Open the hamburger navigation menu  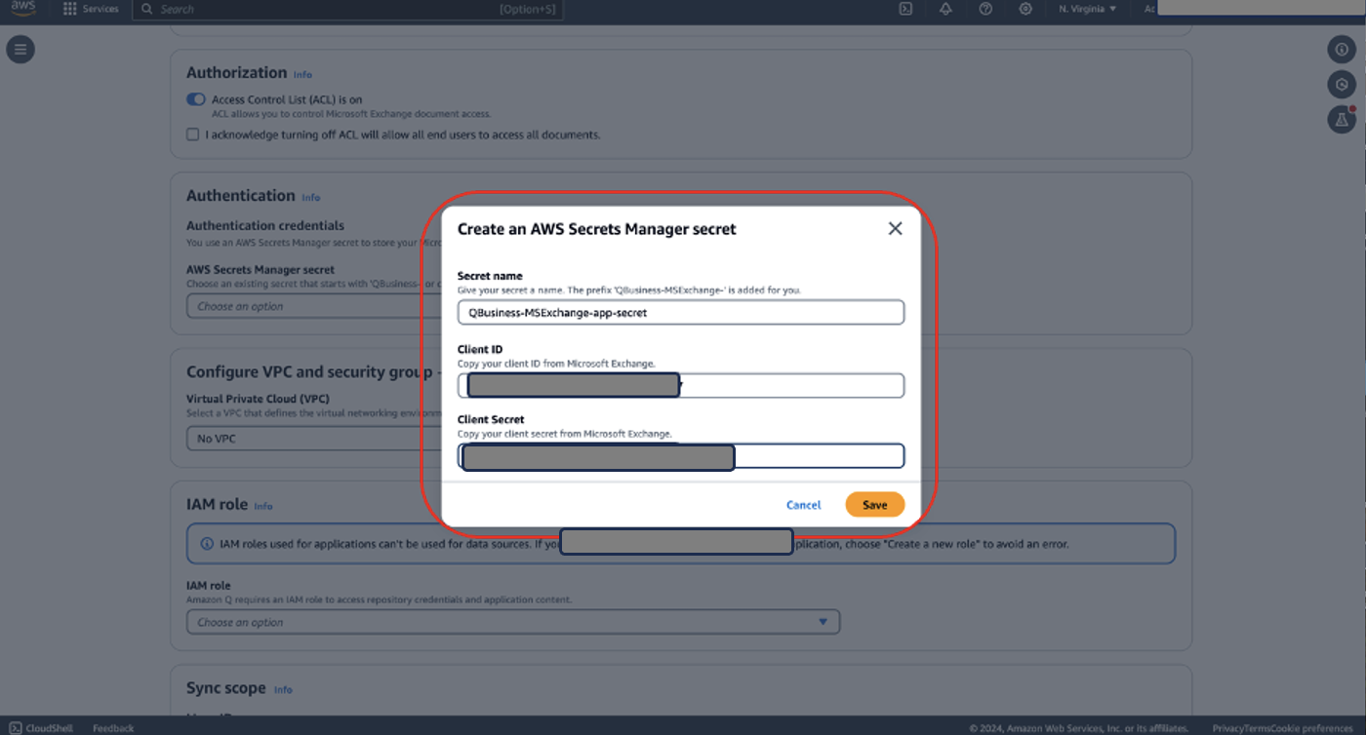coord(20,49)
